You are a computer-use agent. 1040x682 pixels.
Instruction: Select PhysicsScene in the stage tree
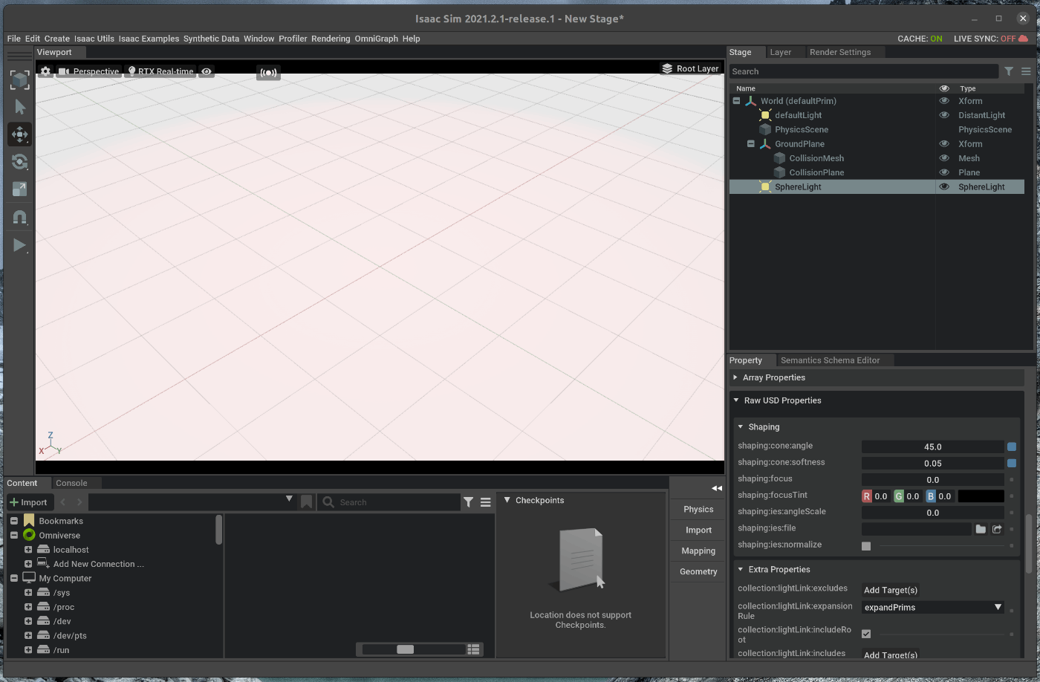pos(801,129)
